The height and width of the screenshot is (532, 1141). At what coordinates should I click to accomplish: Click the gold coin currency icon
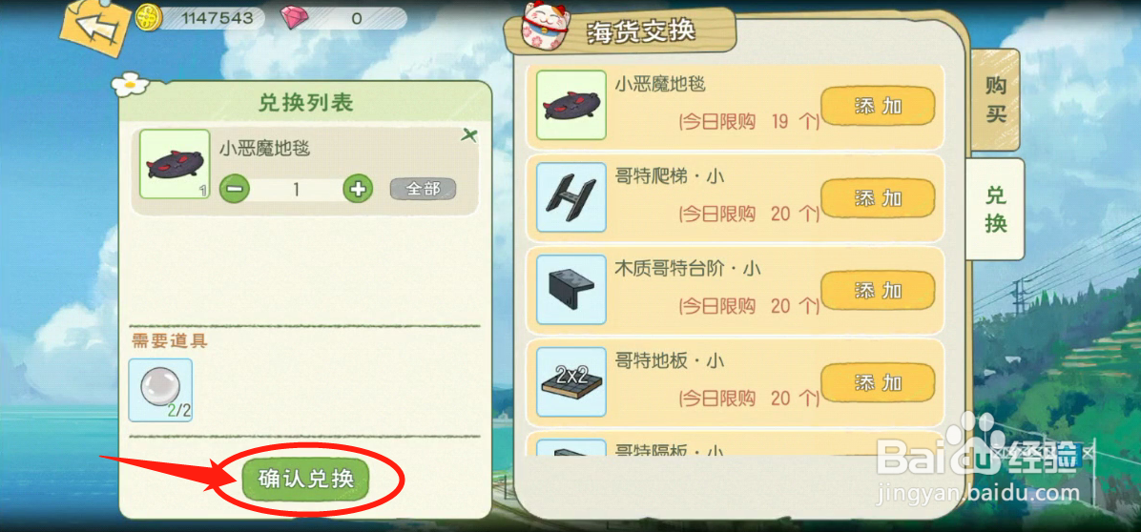(x=149, y=17)
